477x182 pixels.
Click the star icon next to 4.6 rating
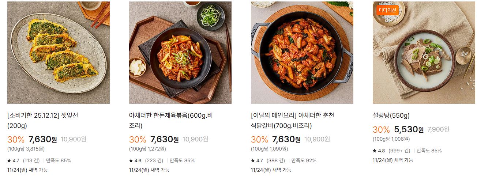pyautogui.click(x=131, y=160)
